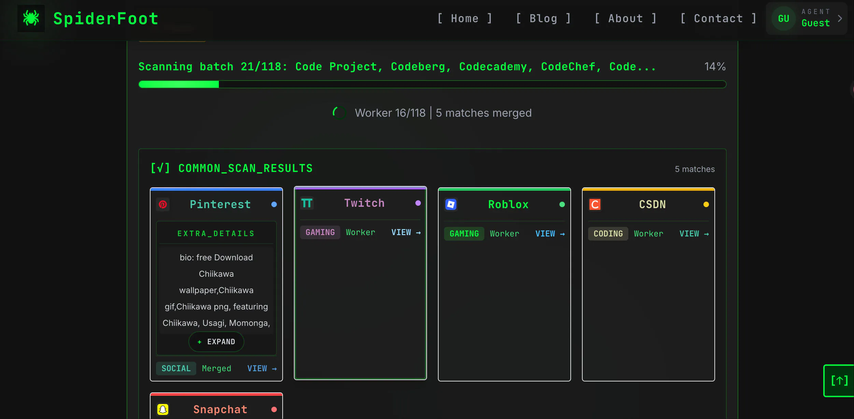Click the Snapchat ghost logo icon
This screenshot has width=854, height=419.
163,409
